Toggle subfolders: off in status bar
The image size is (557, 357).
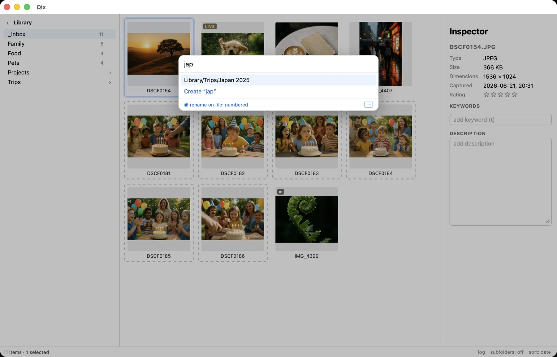[x=507, y=352]
